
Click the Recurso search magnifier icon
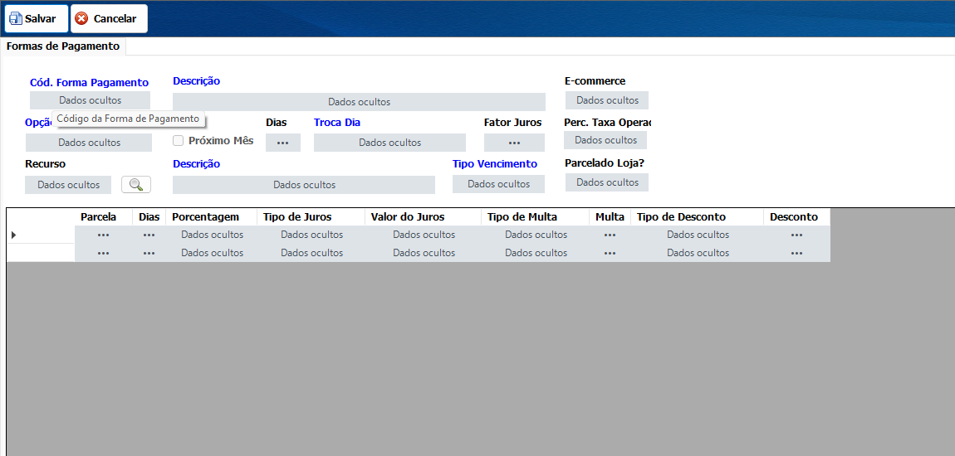pyautogui.click(x=136, y=185)
